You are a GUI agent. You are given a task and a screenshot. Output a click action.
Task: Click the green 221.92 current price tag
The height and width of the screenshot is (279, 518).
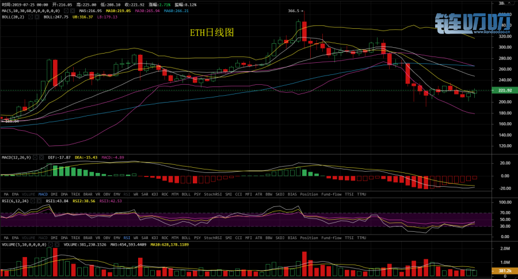(x=505, y=91)
